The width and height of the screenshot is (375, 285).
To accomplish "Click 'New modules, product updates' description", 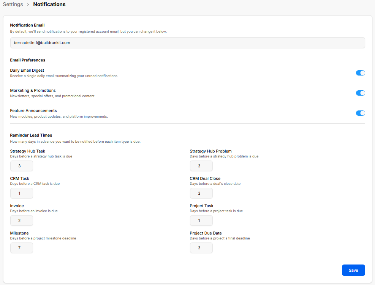I will [x=59, y=117].
